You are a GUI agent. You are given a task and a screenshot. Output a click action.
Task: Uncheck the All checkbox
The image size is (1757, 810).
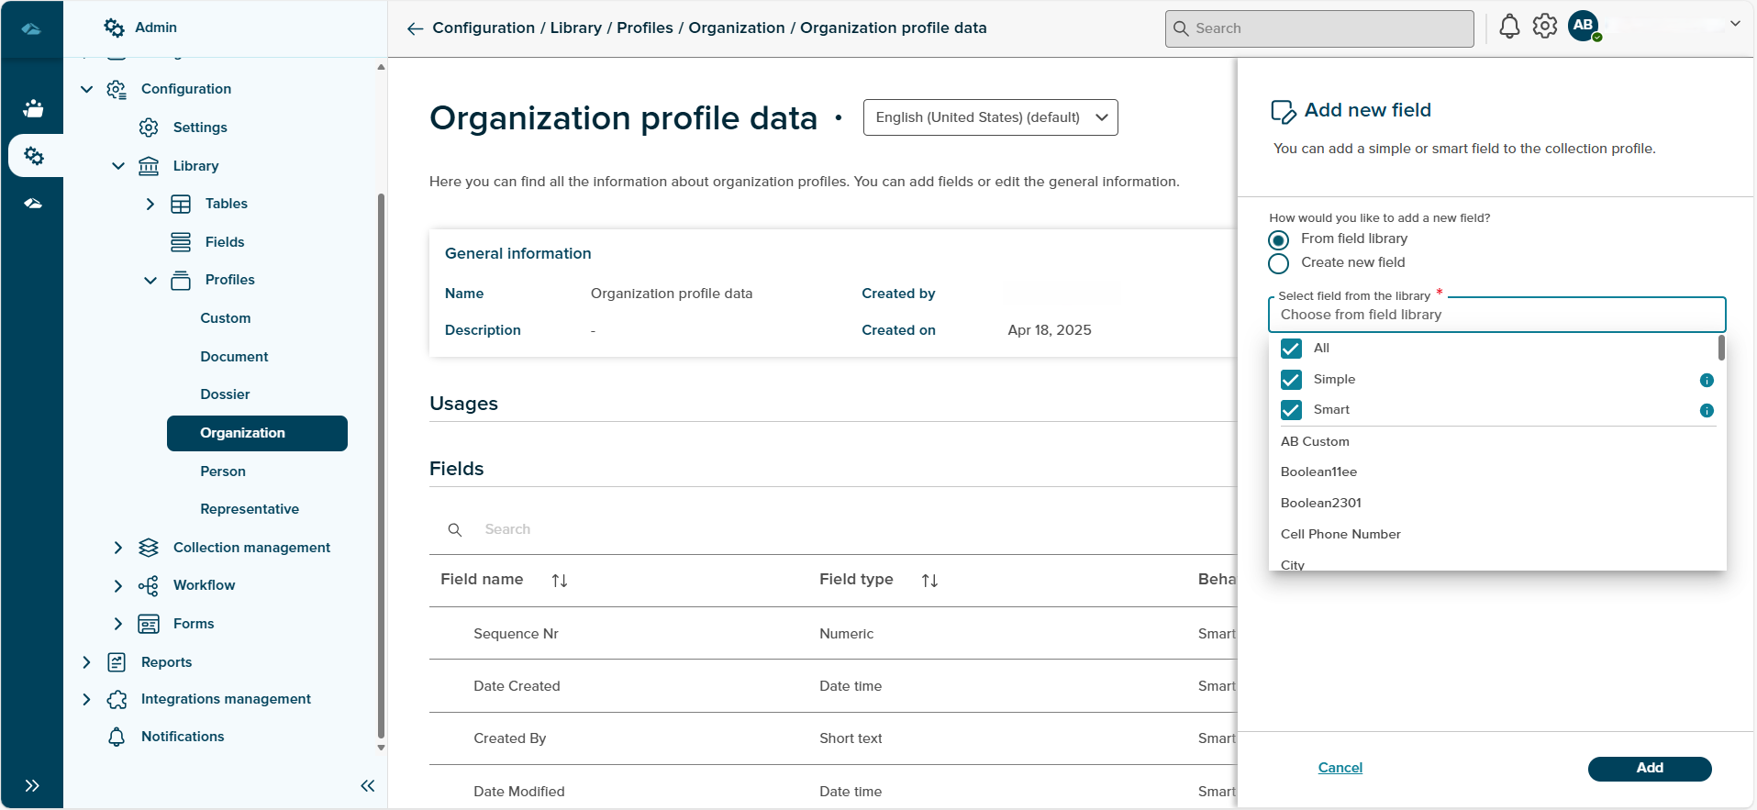pyautogui.click(x=1291, y=349)
